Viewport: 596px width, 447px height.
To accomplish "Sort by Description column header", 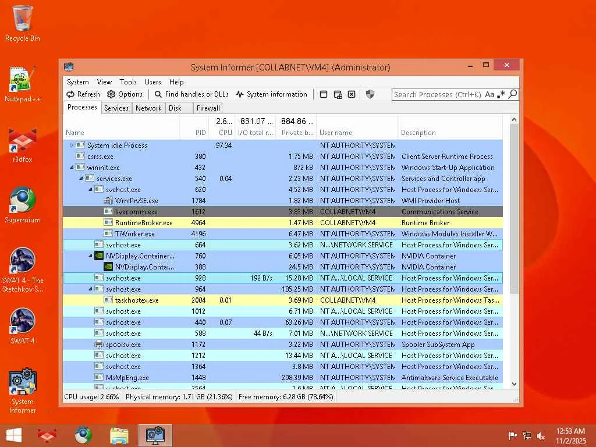I will point(450,127).
